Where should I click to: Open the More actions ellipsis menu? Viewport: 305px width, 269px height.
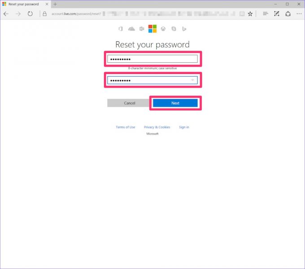(299, 13)
